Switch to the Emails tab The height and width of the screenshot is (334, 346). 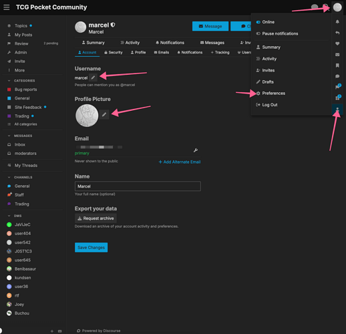162,52
